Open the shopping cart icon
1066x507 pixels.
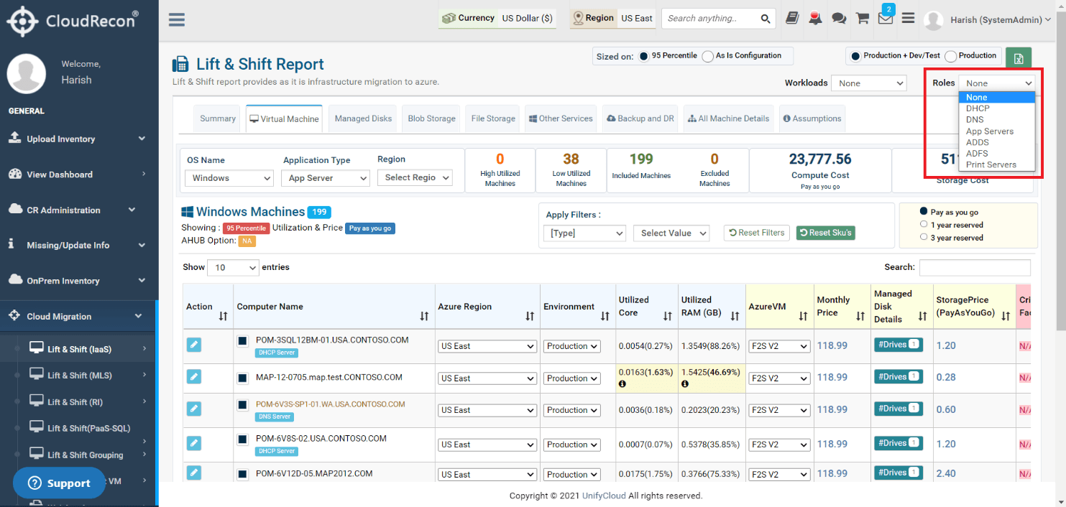click(863, 19)
